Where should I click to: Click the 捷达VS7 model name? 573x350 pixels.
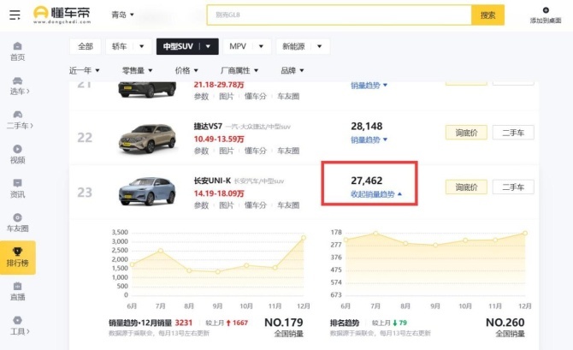point(208,126)
